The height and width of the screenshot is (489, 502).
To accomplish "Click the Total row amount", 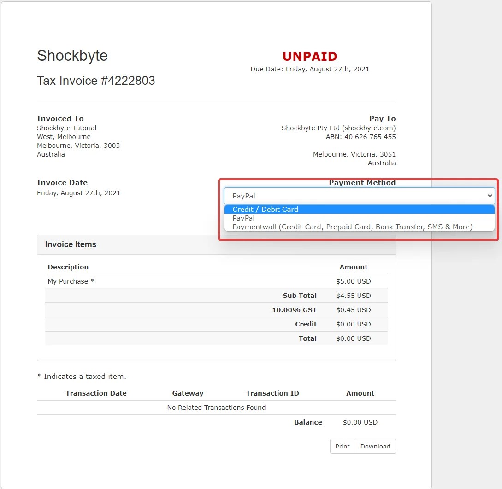I will [354, 338].
